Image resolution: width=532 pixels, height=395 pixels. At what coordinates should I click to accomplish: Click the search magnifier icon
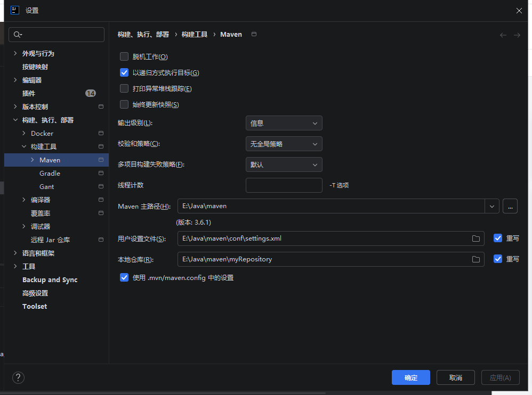click(18, 35)
